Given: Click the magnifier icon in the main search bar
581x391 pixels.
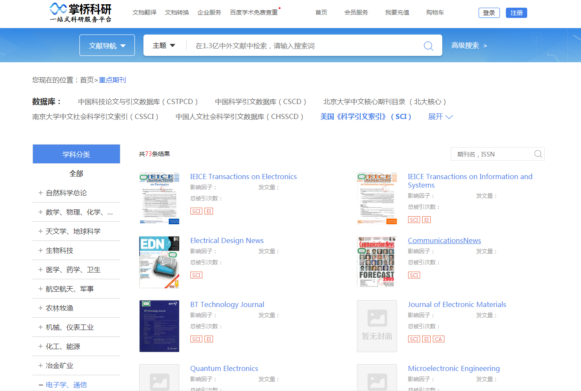Looking at the screenshot, I should coord(428,45).
